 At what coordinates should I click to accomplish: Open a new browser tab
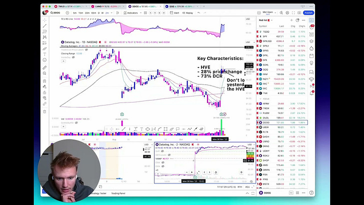pyautogui.click(x=204, y=6)
